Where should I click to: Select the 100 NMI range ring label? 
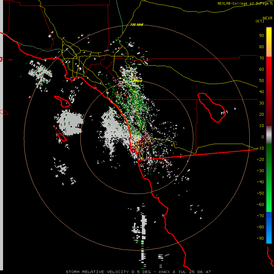(137, 25)
